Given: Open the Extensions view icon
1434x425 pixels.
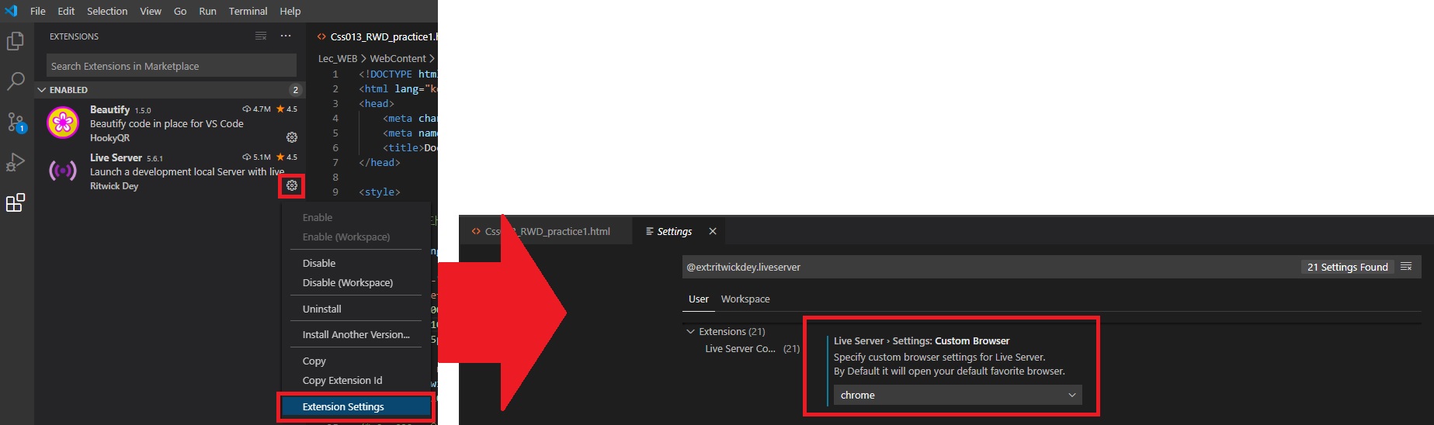Looking at the screenshot, I should pyautogui.click(x=16, y=202).
